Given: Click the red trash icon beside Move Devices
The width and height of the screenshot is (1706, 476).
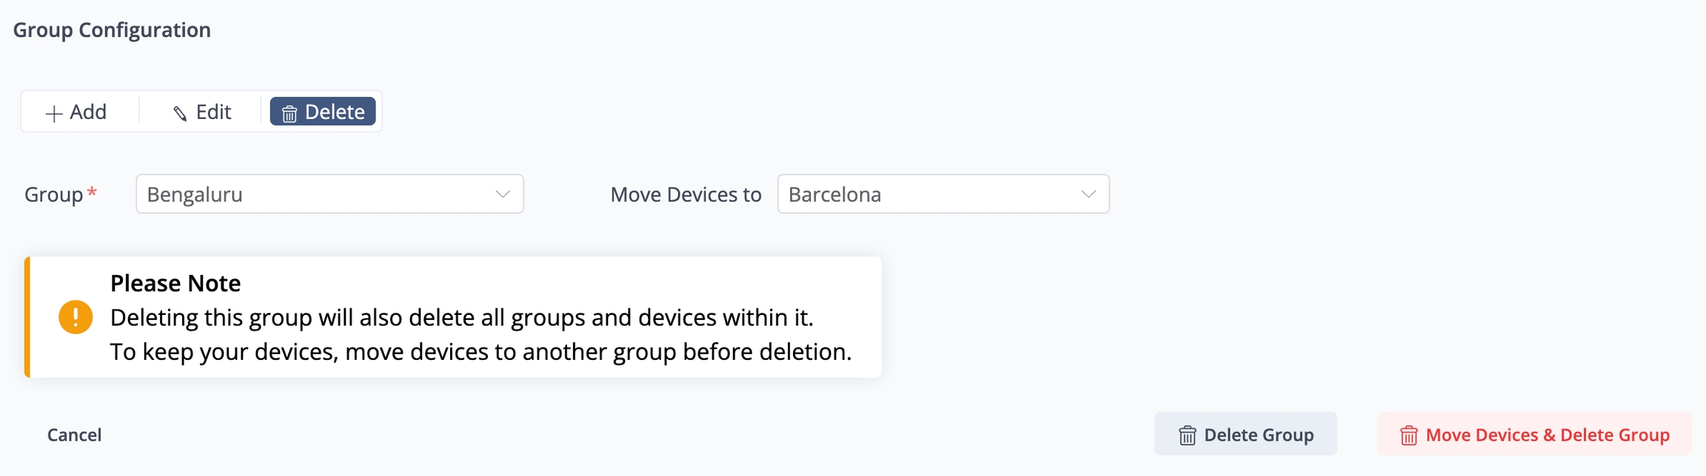Looking at the screenshot, I should click(x=1408, y=435).
